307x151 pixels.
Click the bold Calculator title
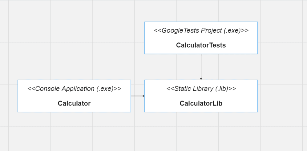click(x=74, y=103)
